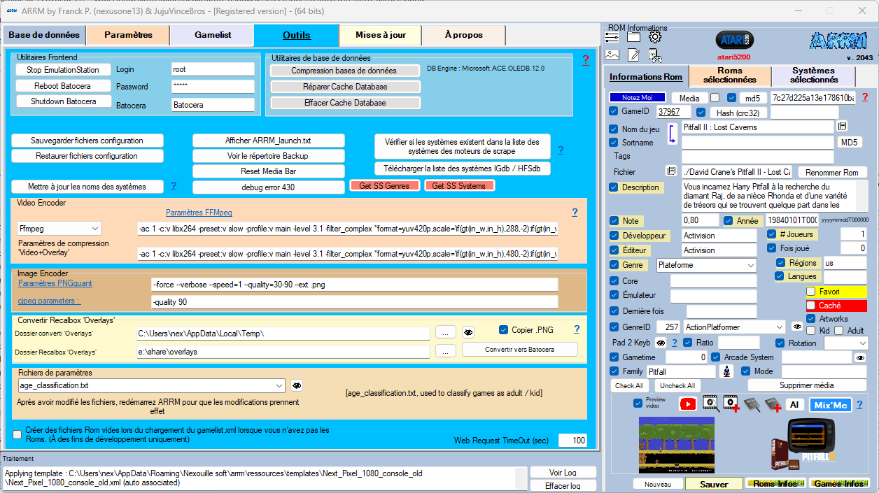Click the blue Notez Moi button

coord(637,97)
